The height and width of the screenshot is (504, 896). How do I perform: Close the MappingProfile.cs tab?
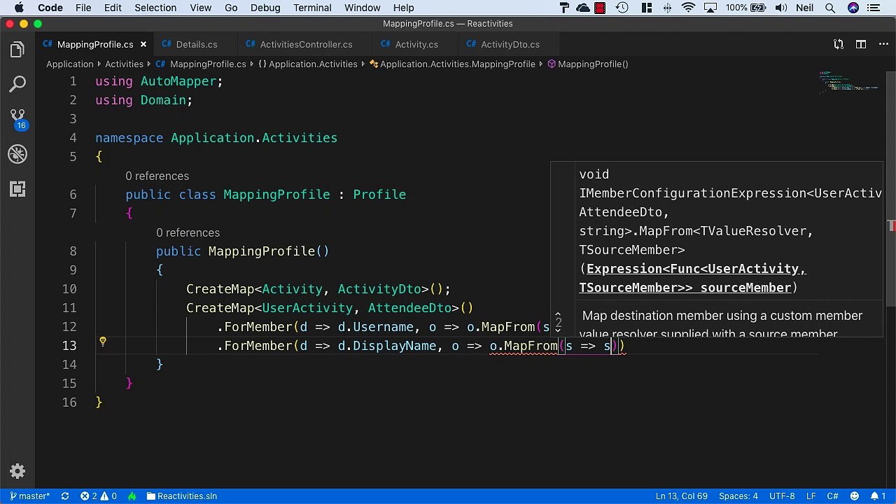tap(143, 44)
